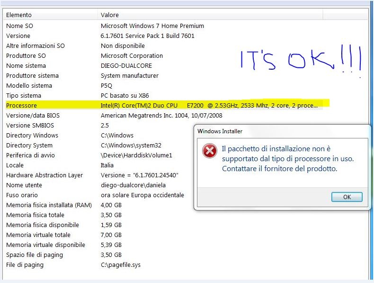Select the 'P5Q' model value
Image resolution: width=374 pixels, height=283 pixels.
(107, 86)
